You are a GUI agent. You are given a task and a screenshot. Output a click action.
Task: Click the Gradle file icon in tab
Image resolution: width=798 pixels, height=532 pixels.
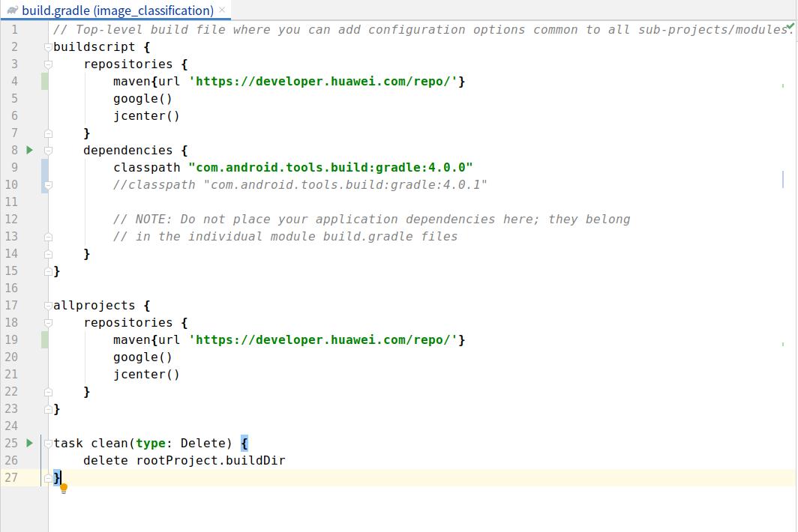tap(12, 10)
